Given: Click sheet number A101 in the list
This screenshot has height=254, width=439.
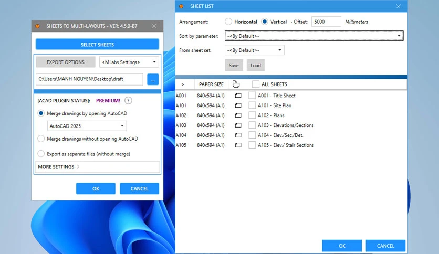Looking at the screenshot, I should click(181, 105).
